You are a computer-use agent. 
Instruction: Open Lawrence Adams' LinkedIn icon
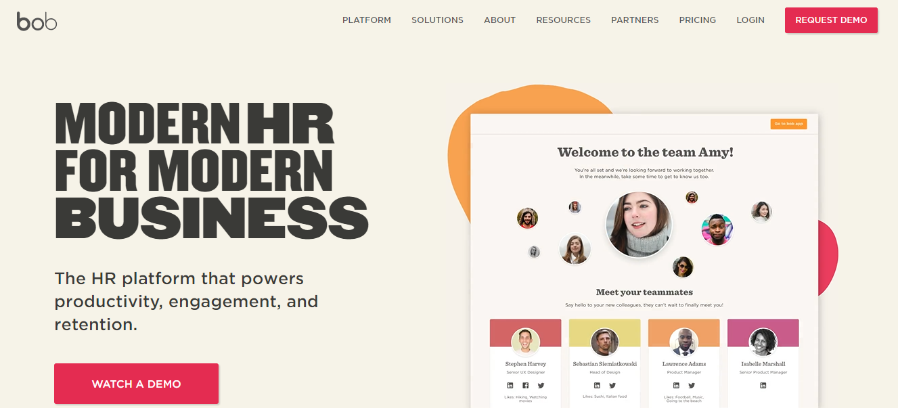pyautogui.click(x=676, y=386)
